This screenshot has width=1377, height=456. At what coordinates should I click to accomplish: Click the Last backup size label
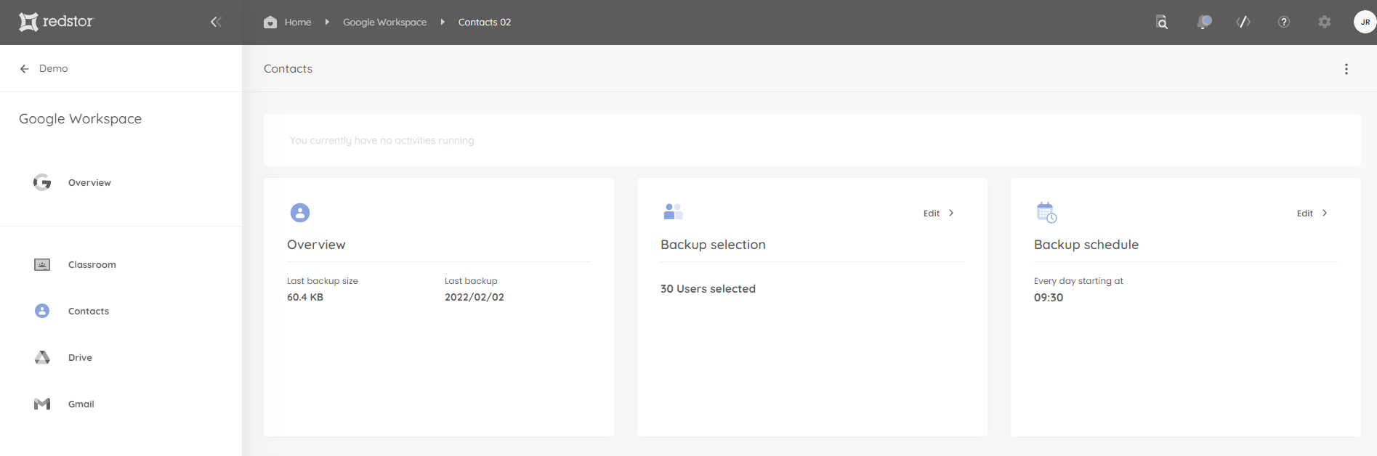point(323,281)
